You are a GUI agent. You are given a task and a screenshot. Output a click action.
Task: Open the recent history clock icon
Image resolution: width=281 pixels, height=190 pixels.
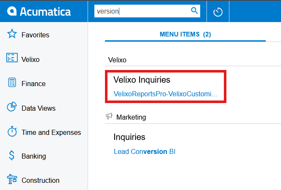coord(218,11)
